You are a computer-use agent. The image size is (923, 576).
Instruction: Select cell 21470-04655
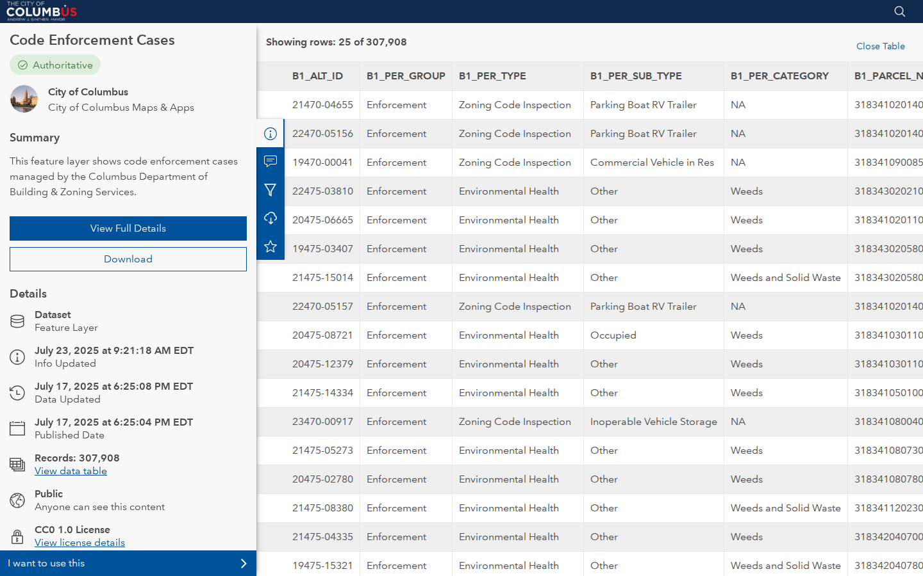(x=322, y=105)
